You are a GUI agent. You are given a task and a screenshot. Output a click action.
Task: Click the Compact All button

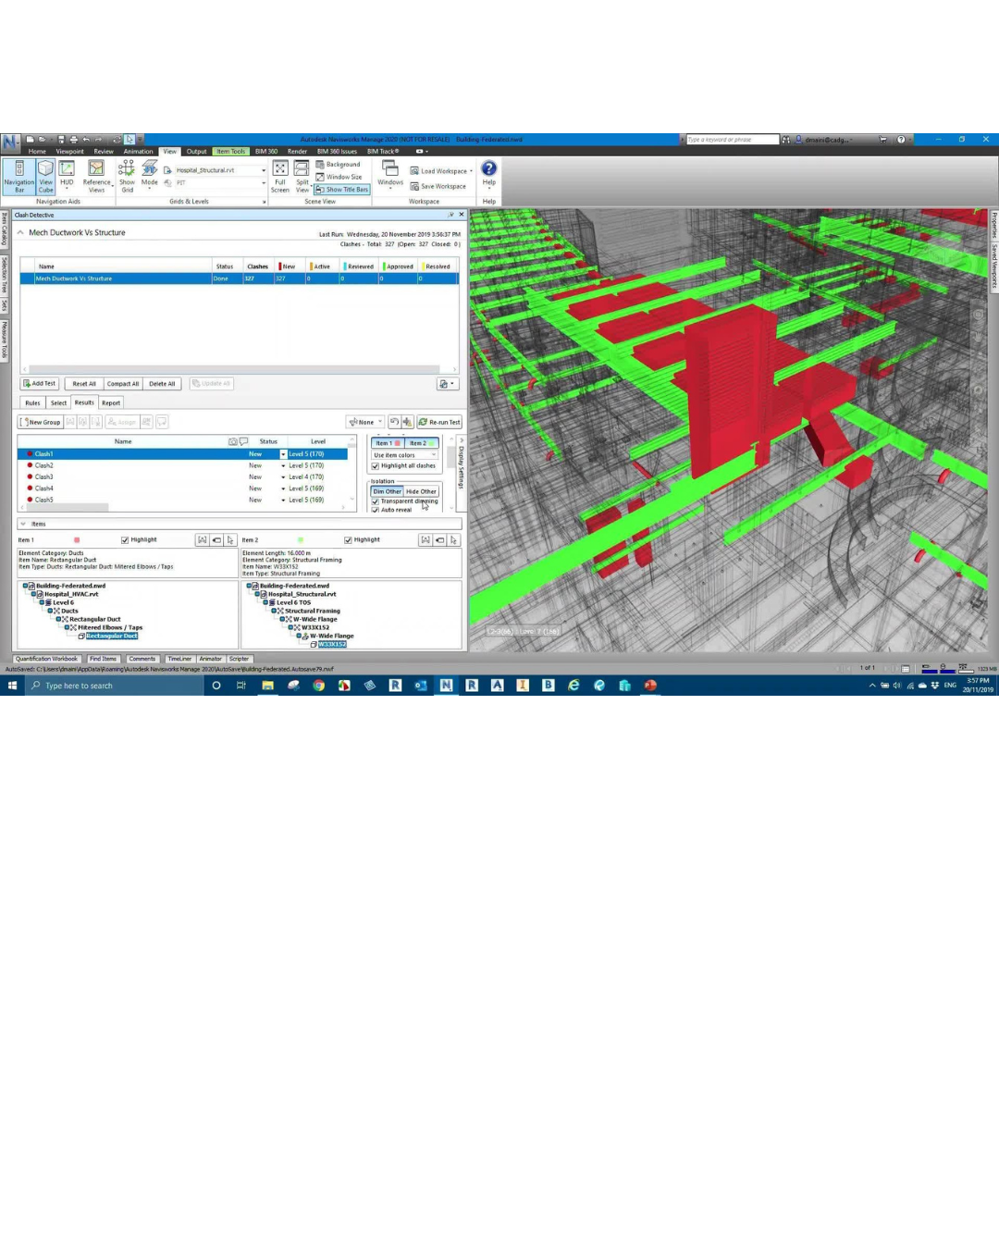click(x=122, y=383)
